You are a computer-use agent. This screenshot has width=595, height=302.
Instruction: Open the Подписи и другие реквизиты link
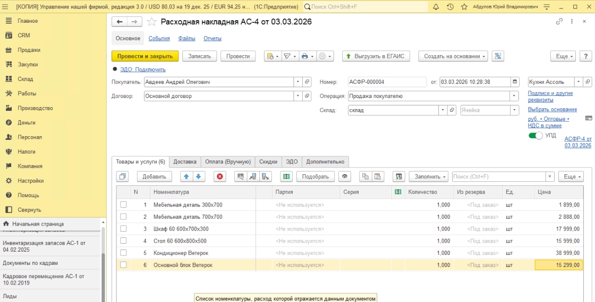[x=550, y=96]
